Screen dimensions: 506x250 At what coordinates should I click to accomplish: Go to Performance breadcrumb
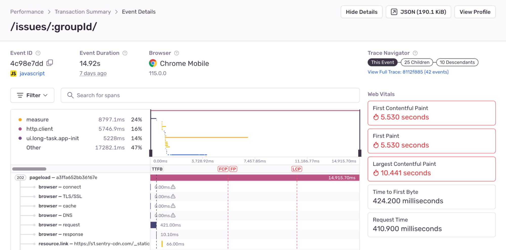click(x=27, y=12)
